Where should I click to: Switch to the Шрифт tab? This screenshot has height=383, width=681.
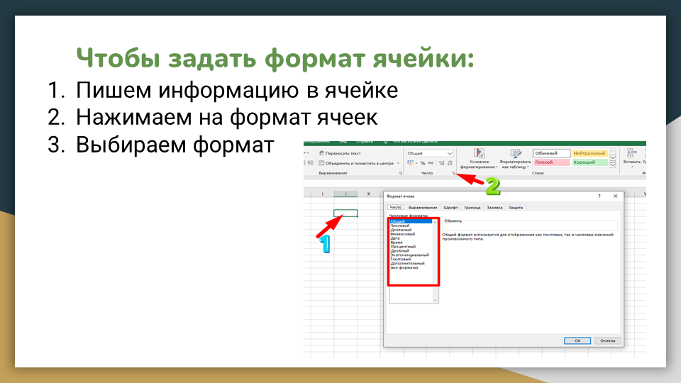[450, 208]
